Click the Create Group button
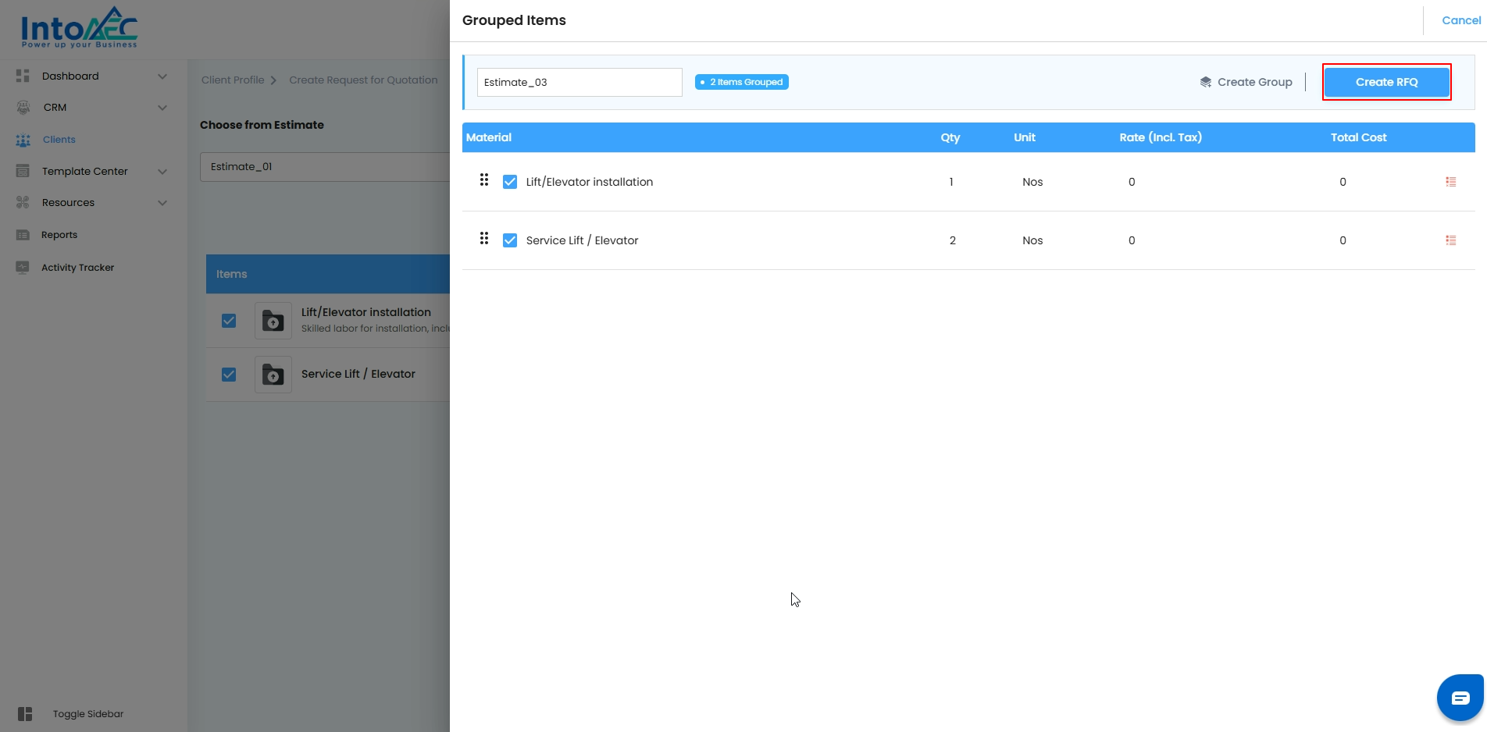The width and height of the screenshot is (1487, 732). (1246, 82)
